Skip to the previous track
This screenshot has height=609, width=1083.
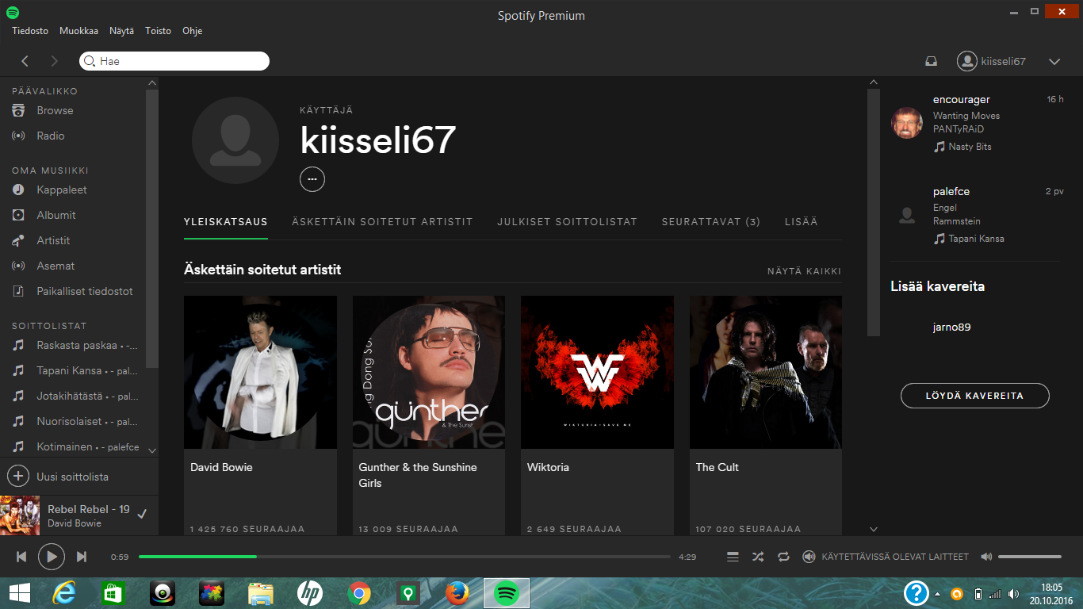coord(21,557)
